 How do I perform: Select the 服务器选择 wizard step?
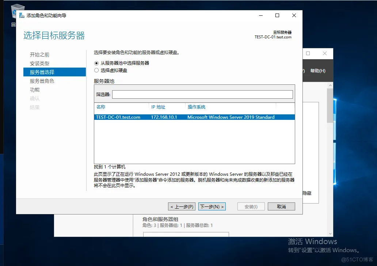(x=54, y=72)
